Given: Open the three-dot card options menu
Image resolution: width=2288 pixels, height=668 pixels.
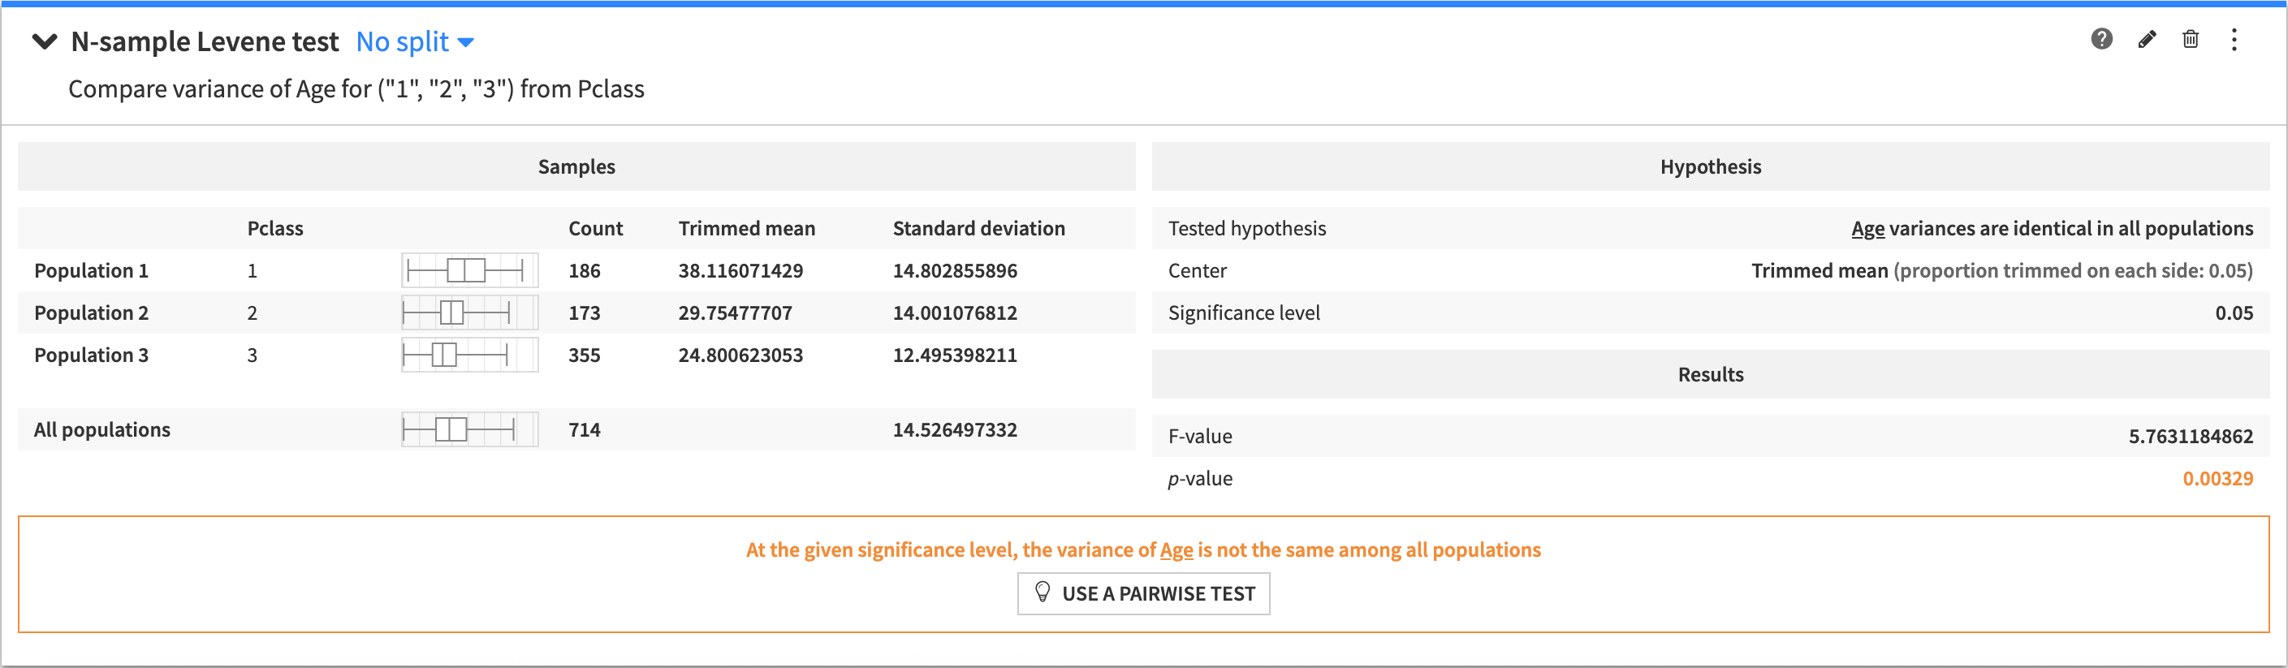Looking at the screenshot, I should (2234, 39).
